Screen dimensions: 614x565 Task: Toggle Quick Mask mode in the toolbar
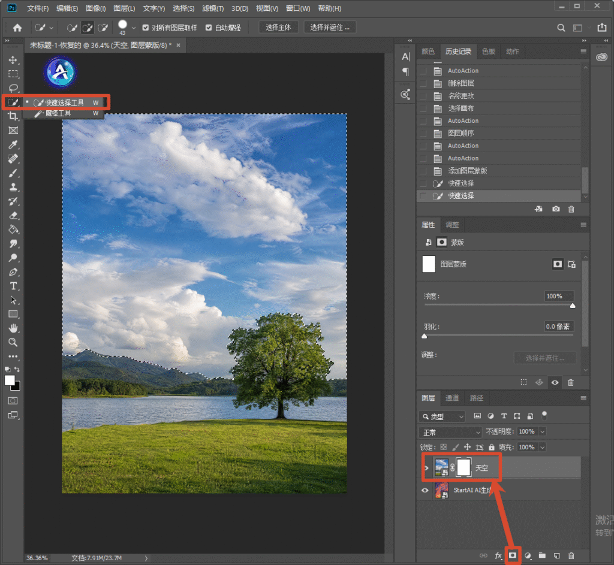13,401
